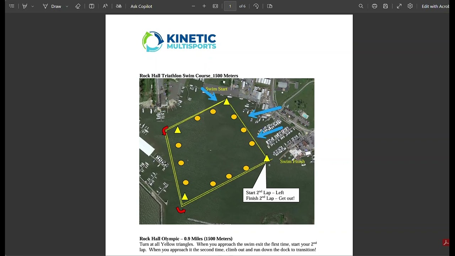
Task: Select the Add text tool
Action: [91, 6]
